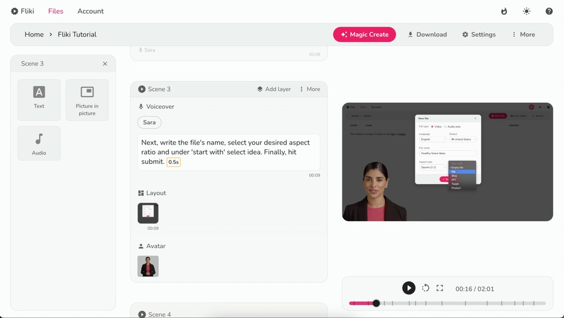Click the Layout section icon
Image resolution: width=564 pixels, height=318 pixels.
(x=141, y=193)
